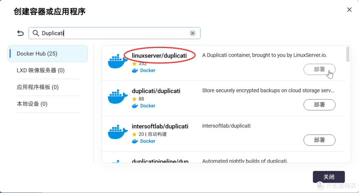359x193 pixels.
Task: Click the linuxserver/duplicati Docker whale logo
Action: 118,61
